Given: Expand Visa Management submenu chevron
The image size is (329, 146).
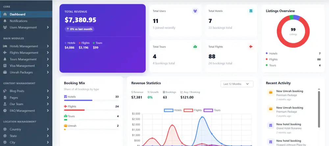Looking at the screenshot, I should (48, 66).
